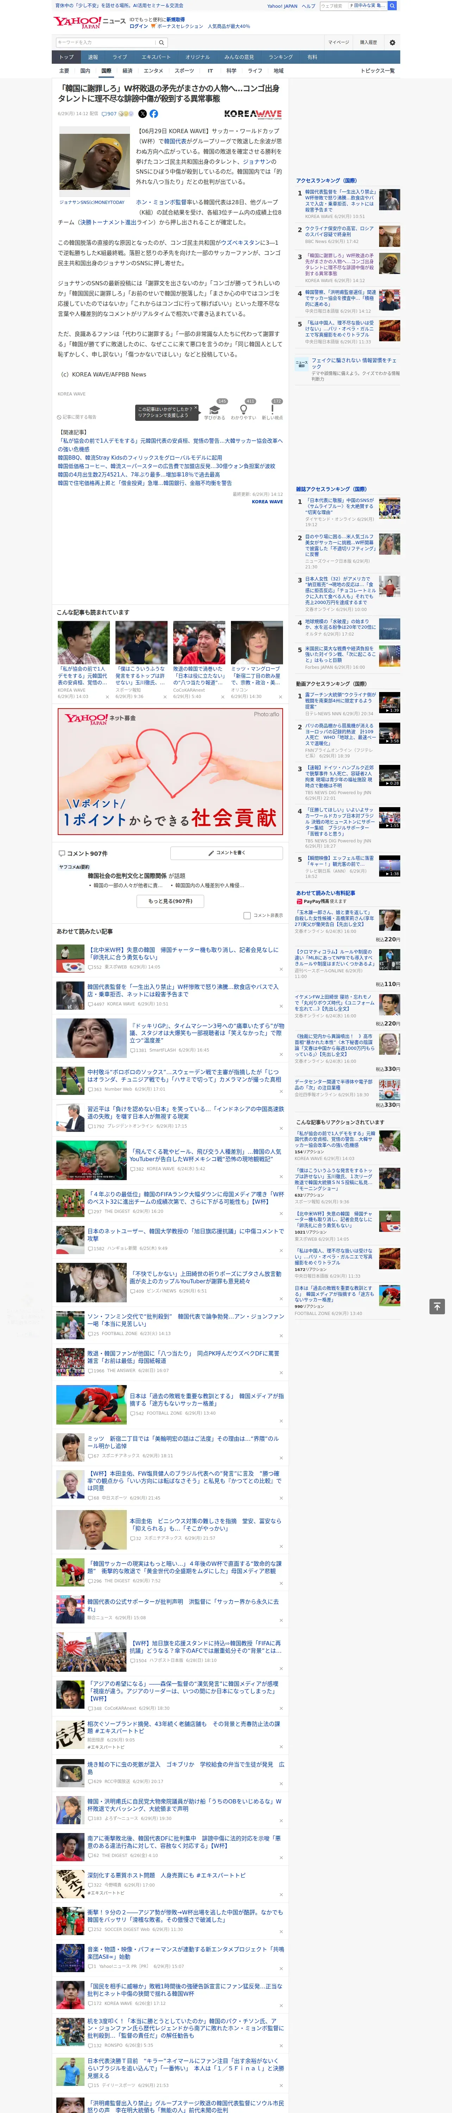Open settings with the gear icon

click(392, 43)
